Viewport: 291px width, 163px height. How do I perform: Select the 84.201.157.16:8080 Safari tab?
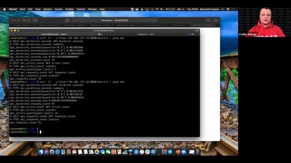[x=203, y=25]
